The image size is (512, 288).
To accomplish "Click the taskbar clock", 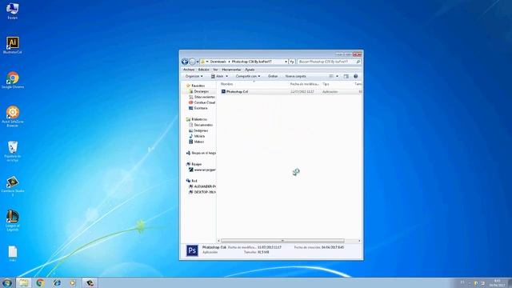I will 497,283.
